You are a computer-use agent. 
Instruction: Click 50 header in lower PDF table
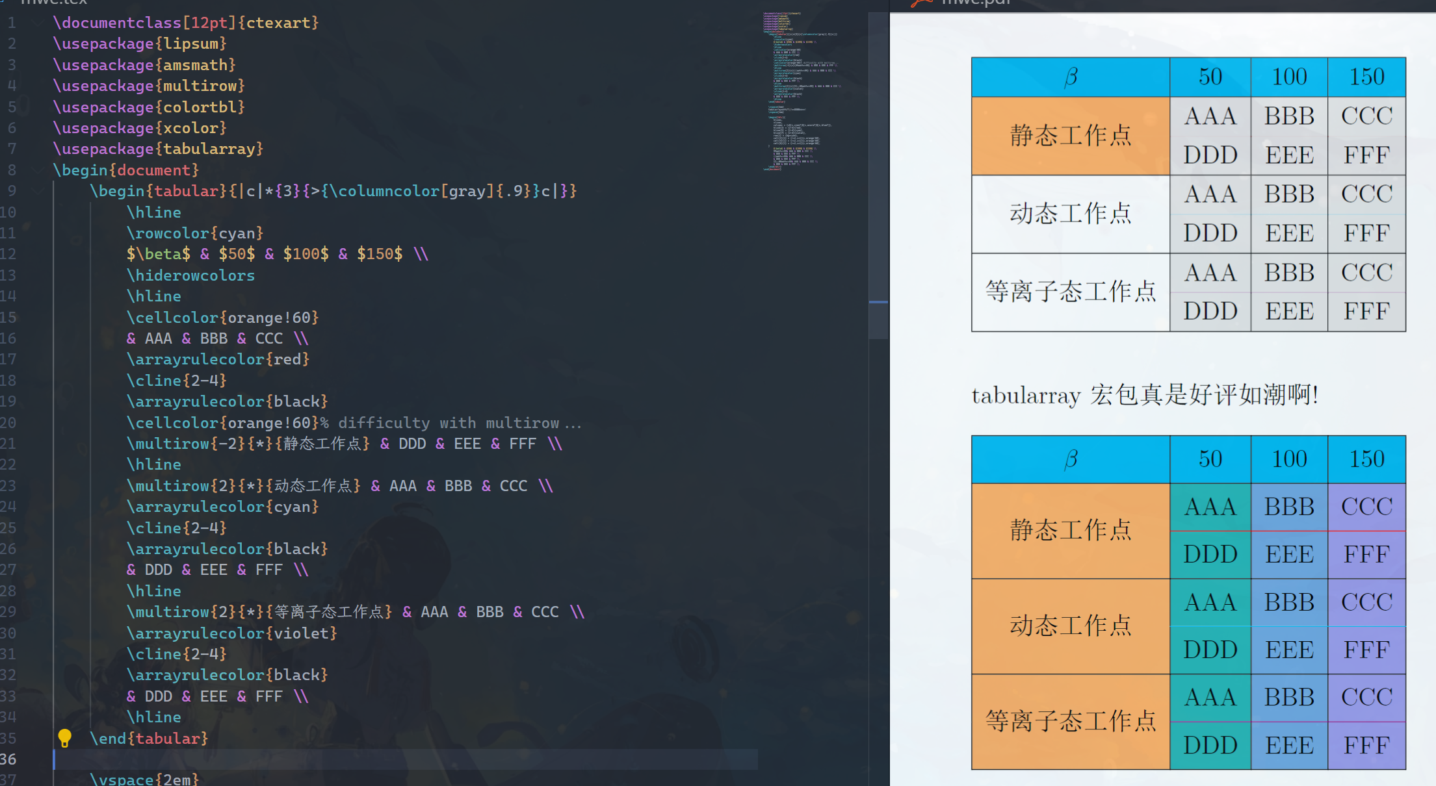[x=1210, y=459]
